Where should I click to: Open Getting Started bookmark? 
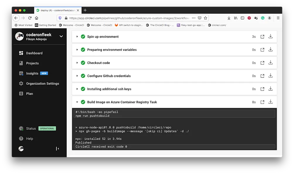(45, 25)
